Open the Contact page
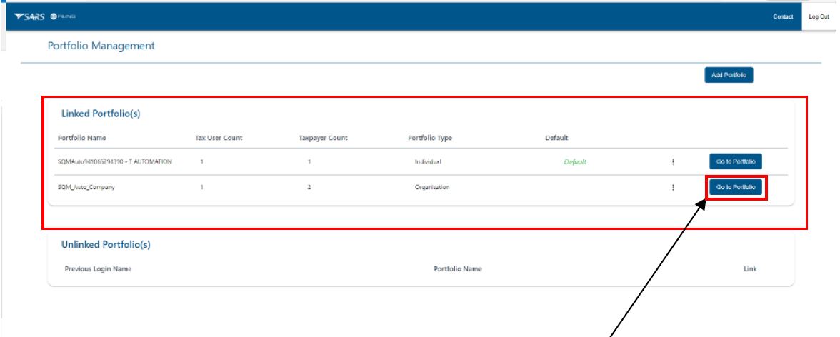The width and height of the screenshot is (840, 337). [x=783, y=17]
